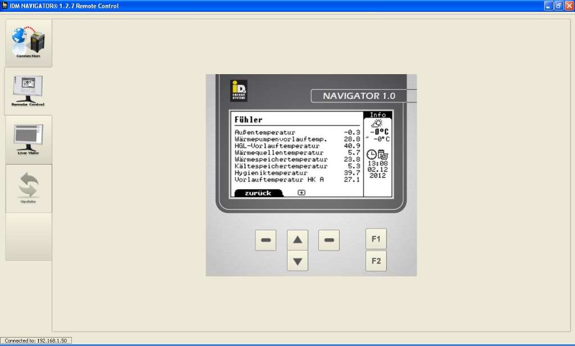Click the F1 function key
Screen dimensions: 575x346
coord(376,239)
